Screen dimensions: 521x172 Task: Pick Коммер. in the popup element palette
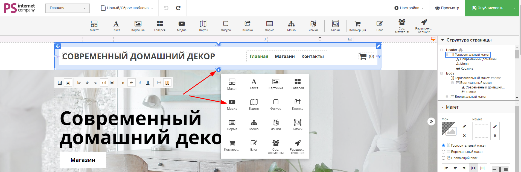point(232,146)
